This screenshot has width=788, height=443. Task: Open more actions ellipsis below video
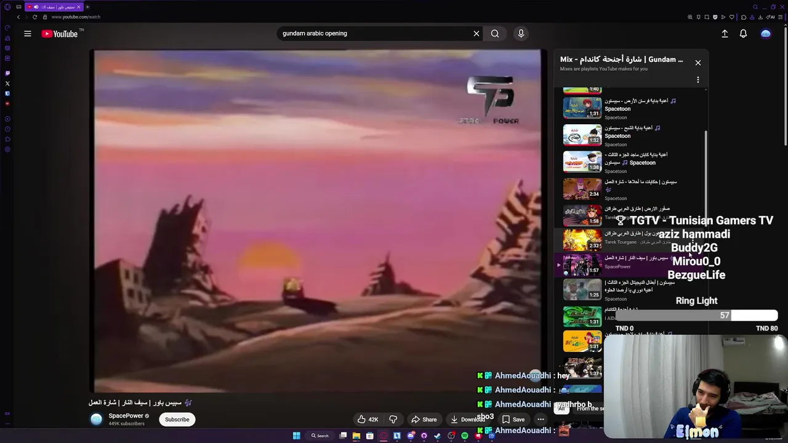tap(541, 420)
